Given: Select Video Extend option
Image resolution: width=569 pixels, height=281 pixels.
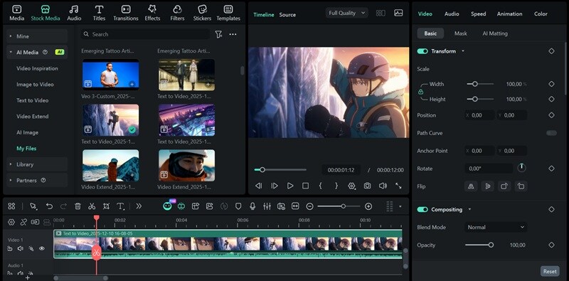Looking at the screenshot, I should [32, 117].
